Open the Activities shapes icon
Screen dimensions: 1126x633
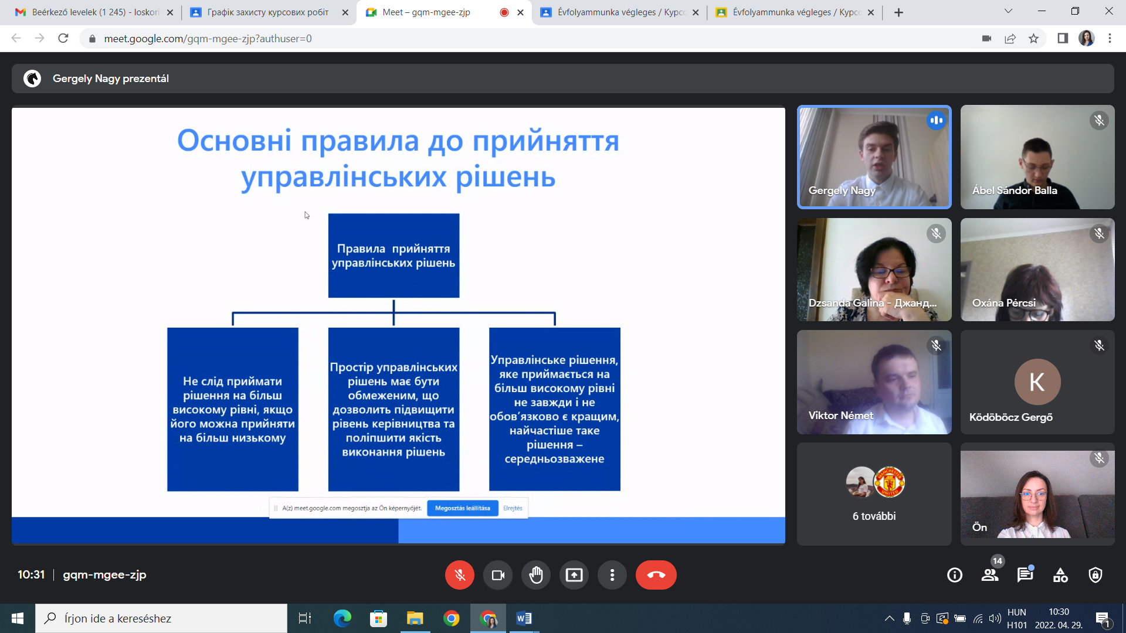[x=1060, y=575]
